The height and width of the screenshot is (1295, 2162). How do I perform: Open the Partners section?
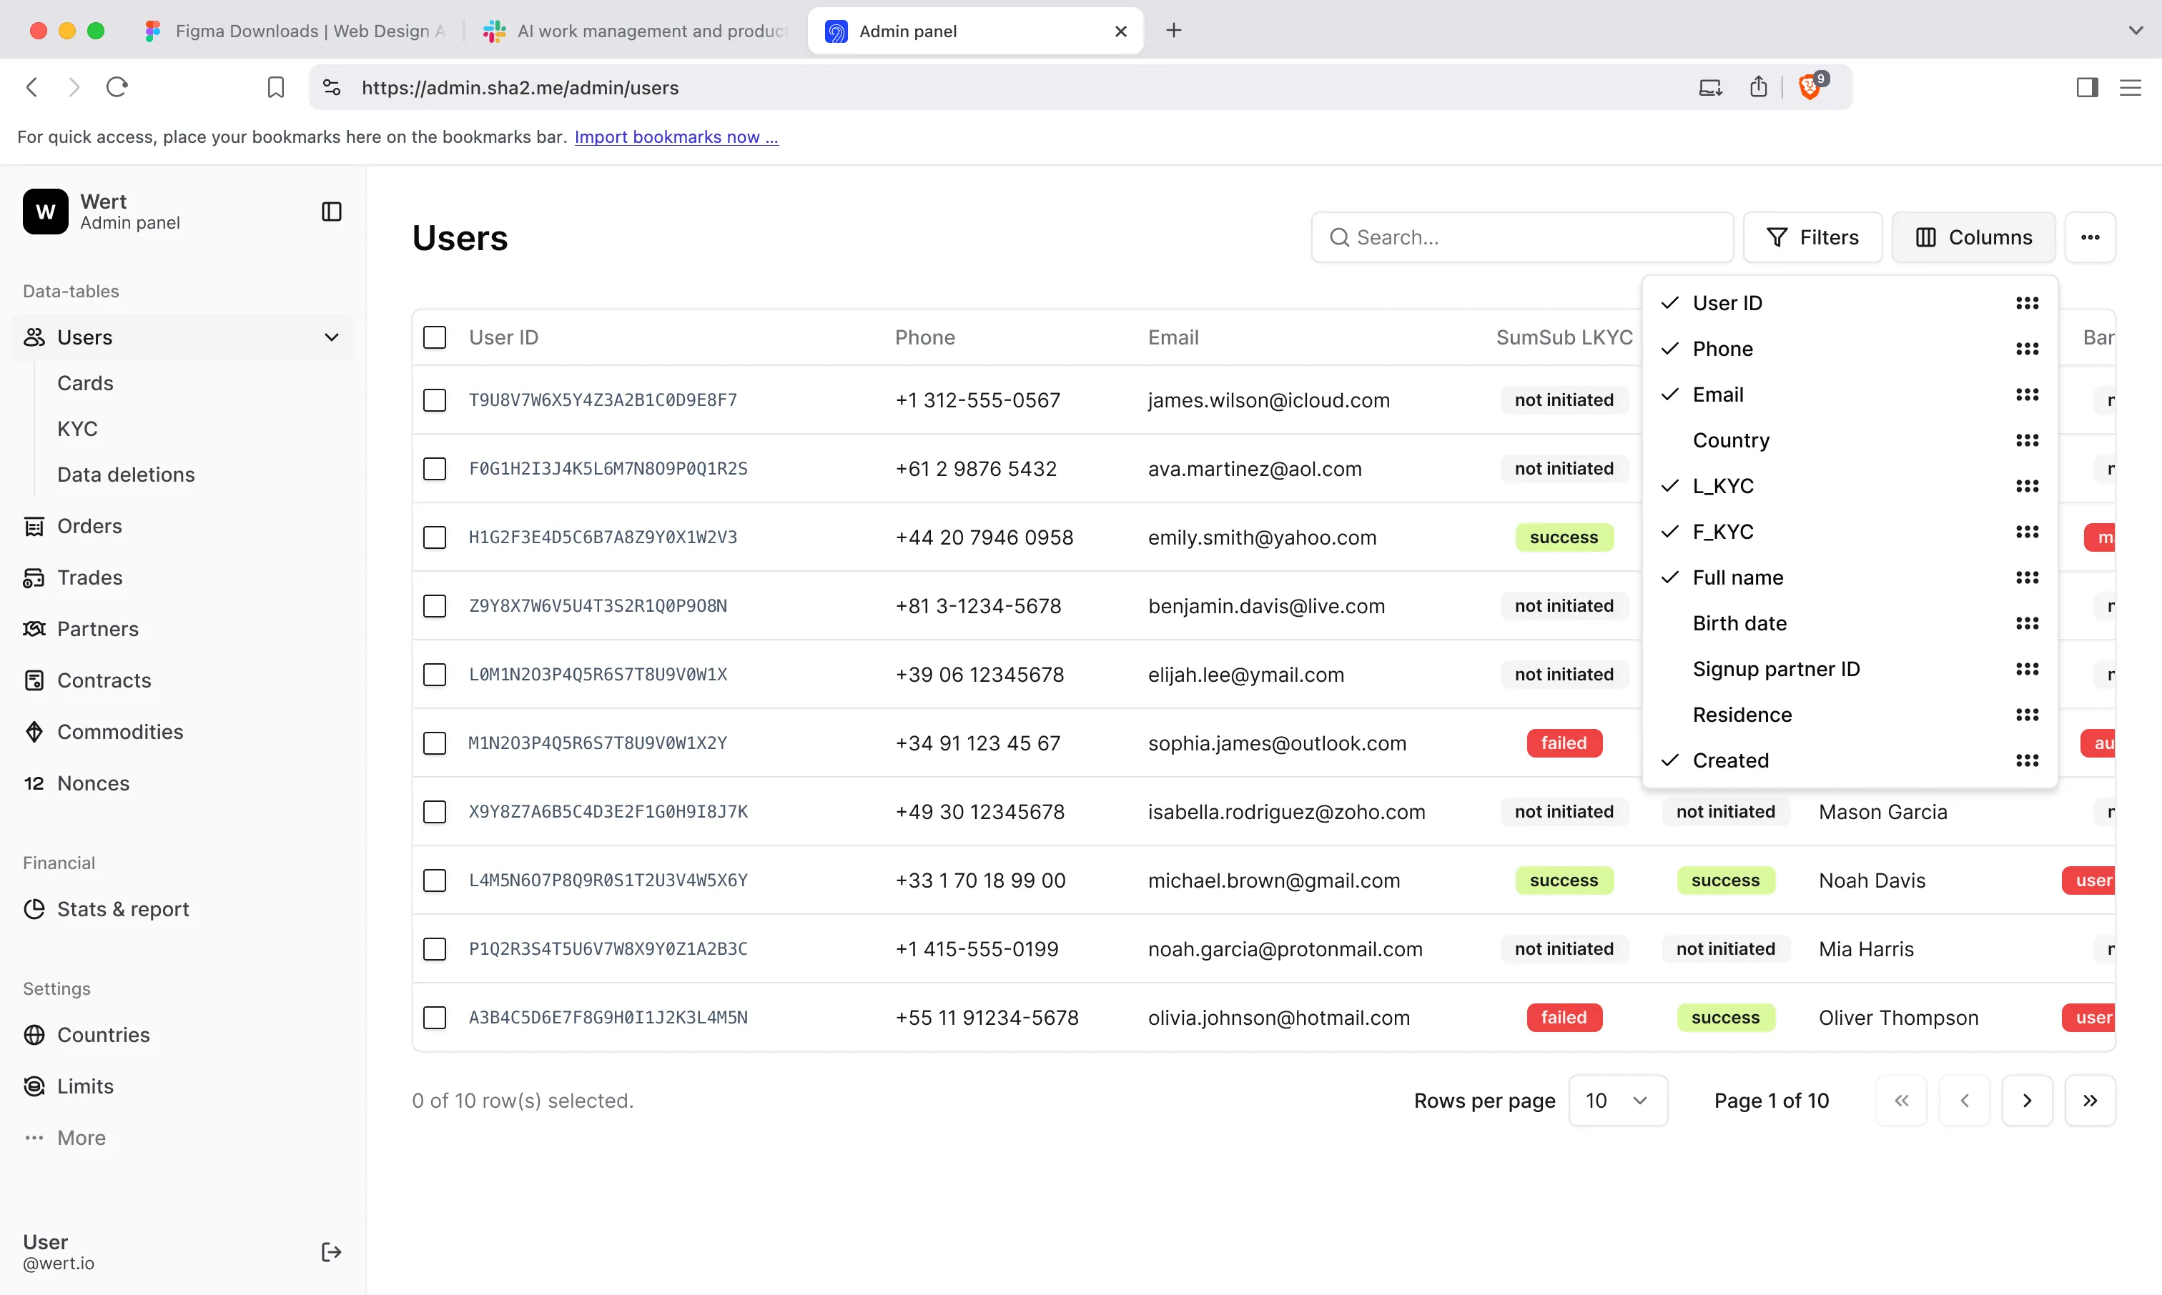point(97,628)
